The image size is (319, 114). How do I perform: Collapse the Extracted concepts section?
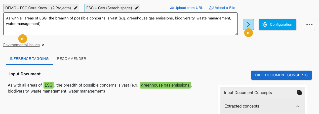coord(298,106)
